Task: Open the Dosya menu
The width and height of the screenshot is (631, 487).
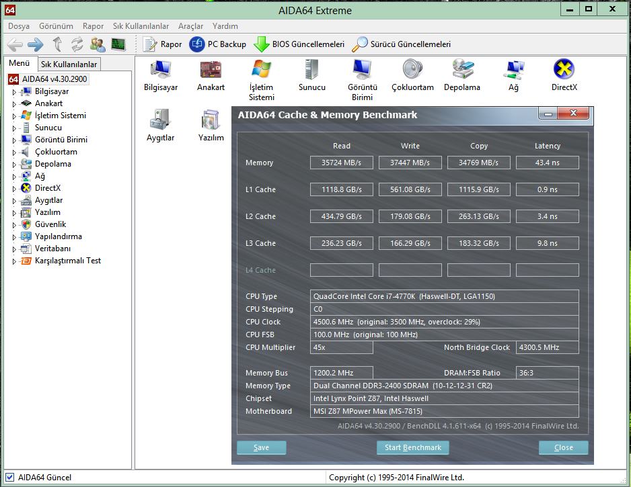Action: click(x=19, y=26)
